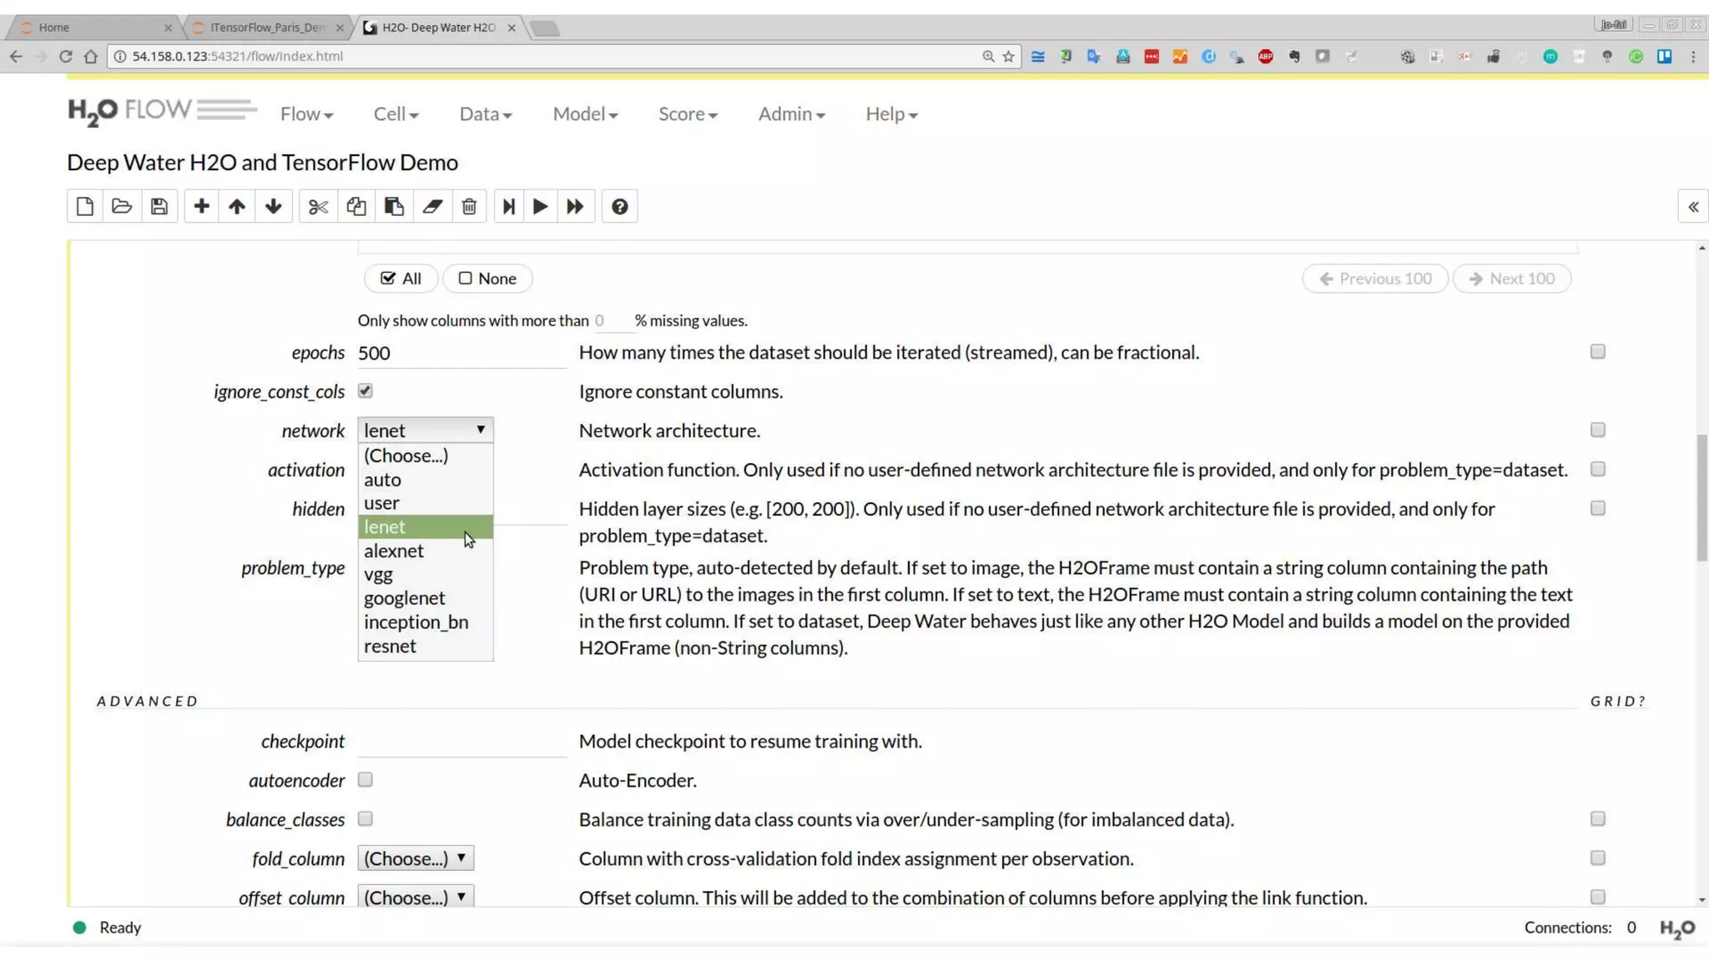This screenshot has height=961, width=1709.
Task: Delete cell with trash icon
Action: pyautogui.click(x=469, y=206)
